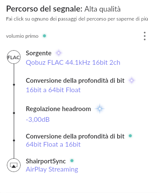Click sparkle next to first Conversione della profondità
161x193 pixels.
coord(132,81)
